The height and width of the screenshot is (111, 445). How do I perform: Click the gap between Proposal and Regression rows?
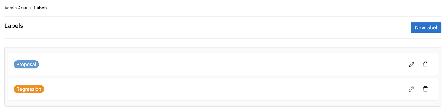point(223,77)
